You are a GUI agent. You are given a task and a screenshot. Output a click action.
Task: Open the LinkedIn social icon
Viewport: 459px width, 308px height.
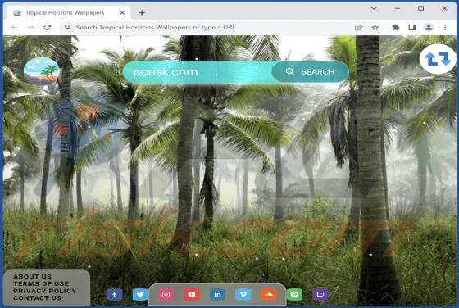[x=217, y=295]
